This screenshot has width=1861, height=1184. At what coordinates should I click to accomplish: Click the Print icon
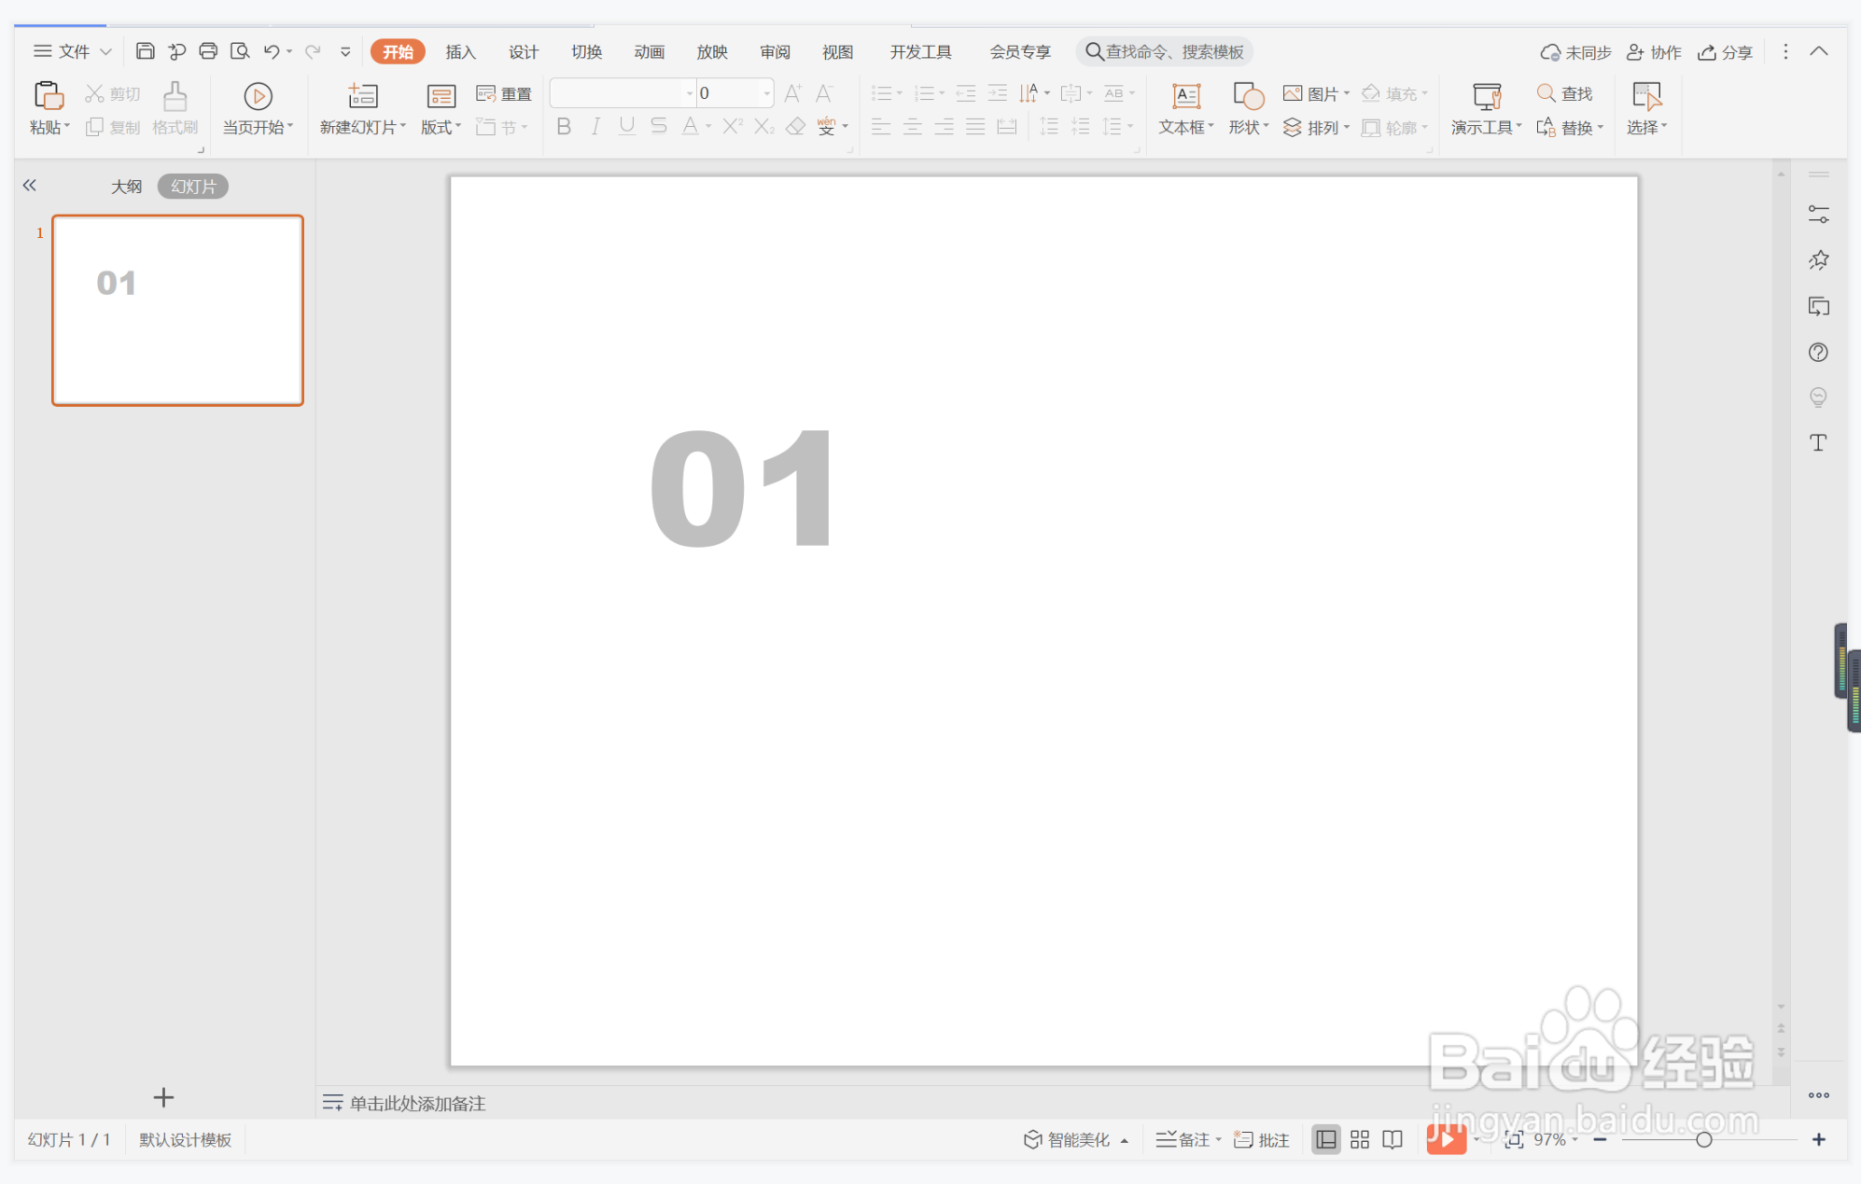coord(208,51)
